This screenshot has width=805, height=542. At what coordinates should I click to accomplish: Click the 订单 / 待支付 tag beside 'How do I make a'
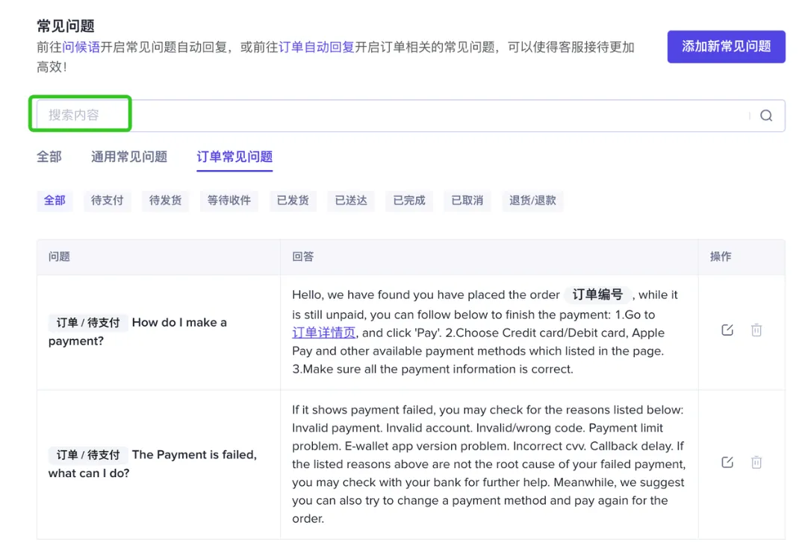pyautogui.click(x=88, y=323)
